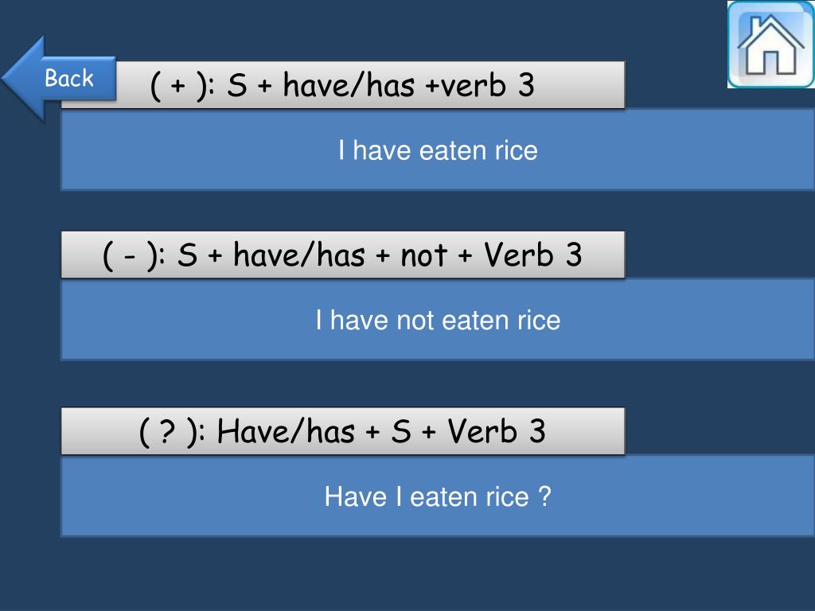This screenshot has width=815, height=611.
Task: Go back using the Back arrow
Action: tap(59, 79)
